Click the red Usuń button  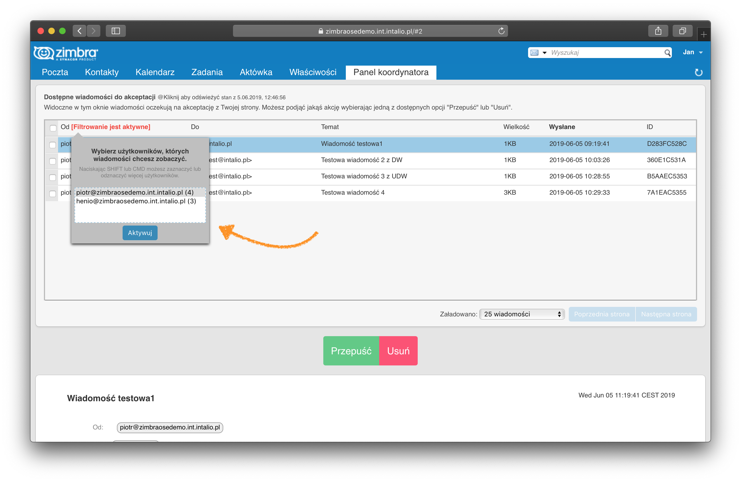tap(398, 351)
